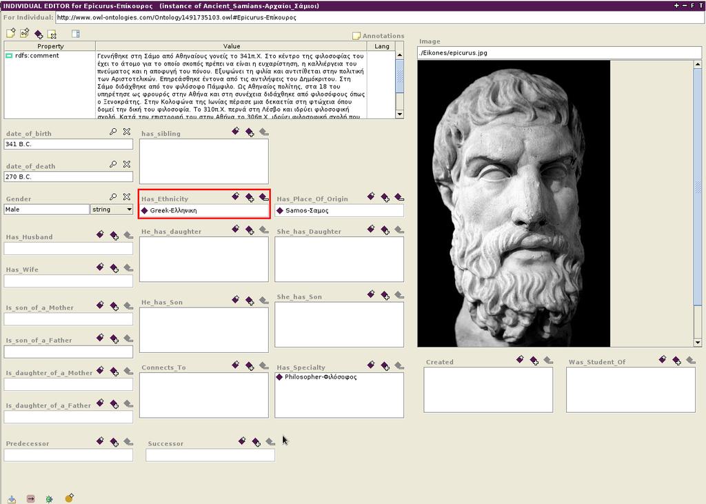Click the image panel scroll-up arrow

tap(698, 64)
